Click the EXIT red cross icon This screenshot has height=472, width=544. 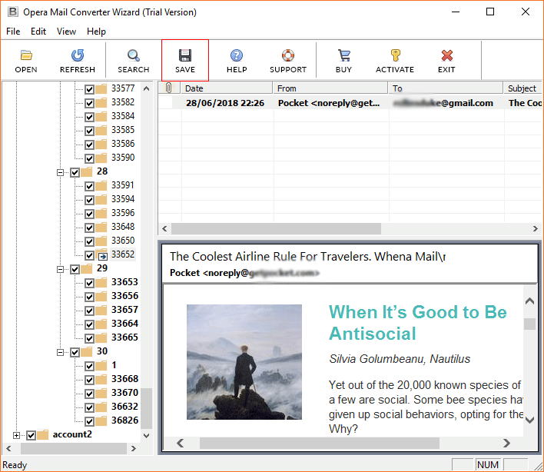click(x=447, y=55)
